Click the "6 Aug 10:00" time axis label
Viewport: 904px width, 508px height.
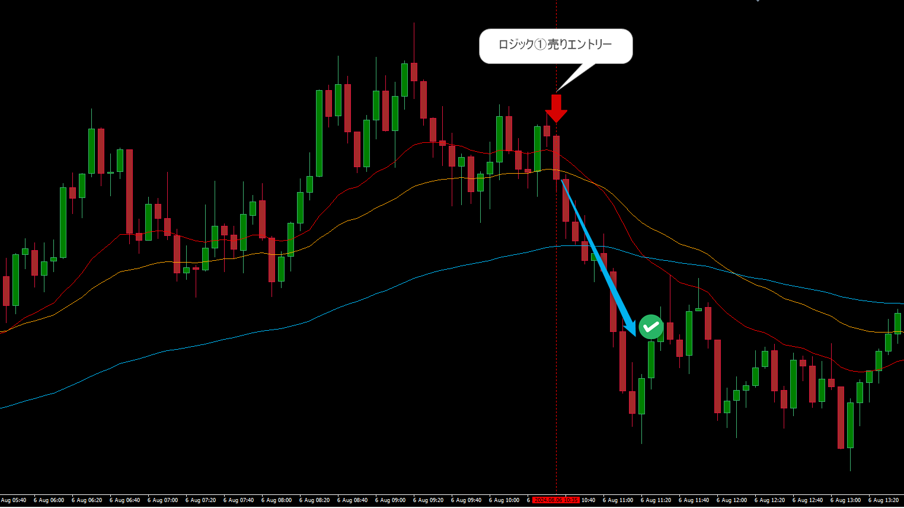point(504,500)
